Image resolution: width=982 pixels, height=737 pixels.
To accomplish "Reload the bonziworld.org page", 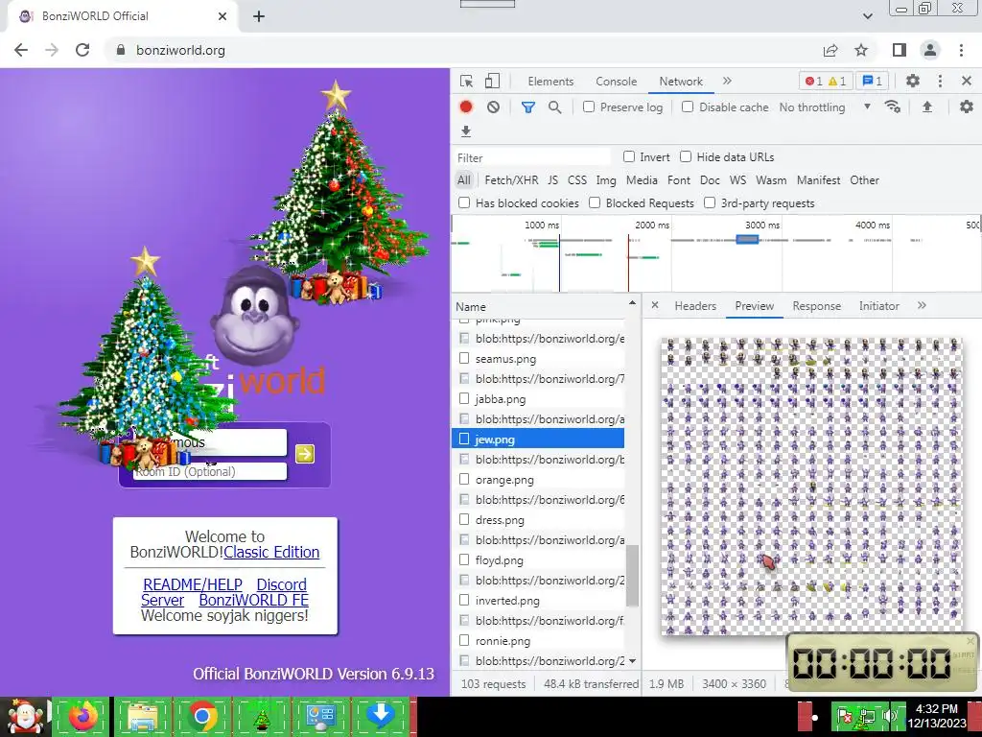I will click(x=82, y=50).
